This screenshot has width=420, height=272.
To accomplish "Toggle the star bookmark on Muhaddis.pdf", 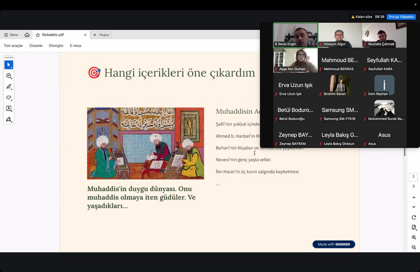I will click(37, 35).
